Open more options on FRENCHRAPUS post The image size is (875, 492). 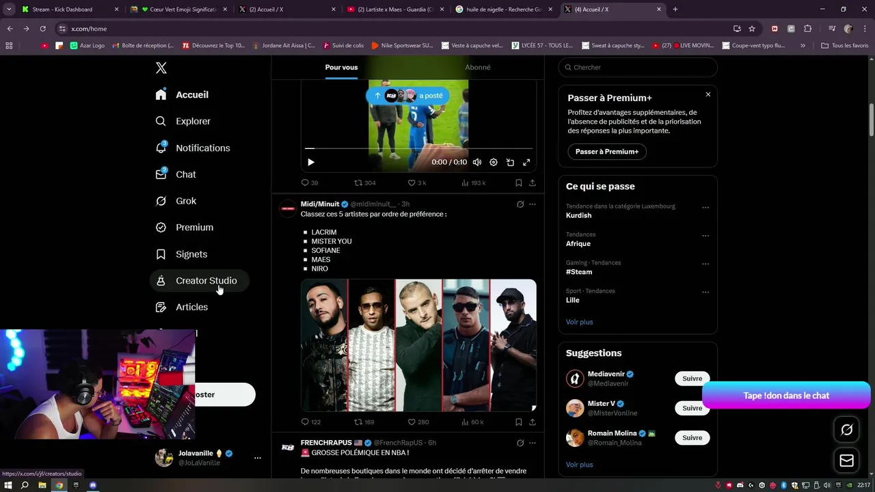pyautogui.click(x=533, y=443)
